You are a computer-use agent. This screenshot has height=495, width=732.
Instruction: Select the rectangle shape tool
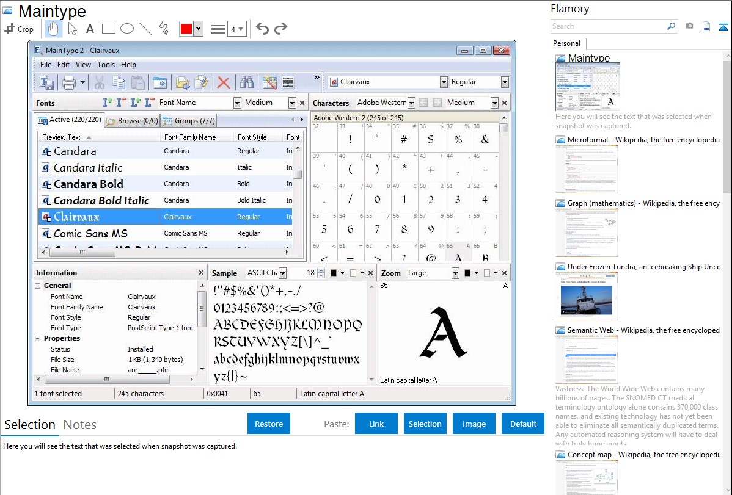click(x=108, y=29)
